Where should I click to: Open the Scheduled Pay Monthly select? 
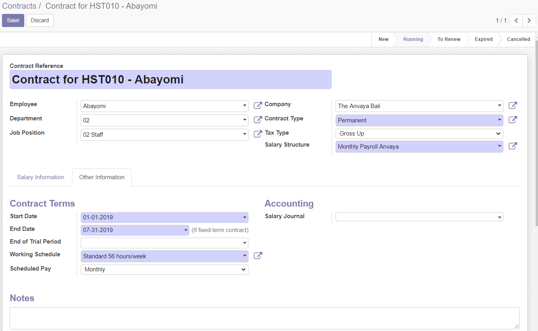[x=165, y=269]
